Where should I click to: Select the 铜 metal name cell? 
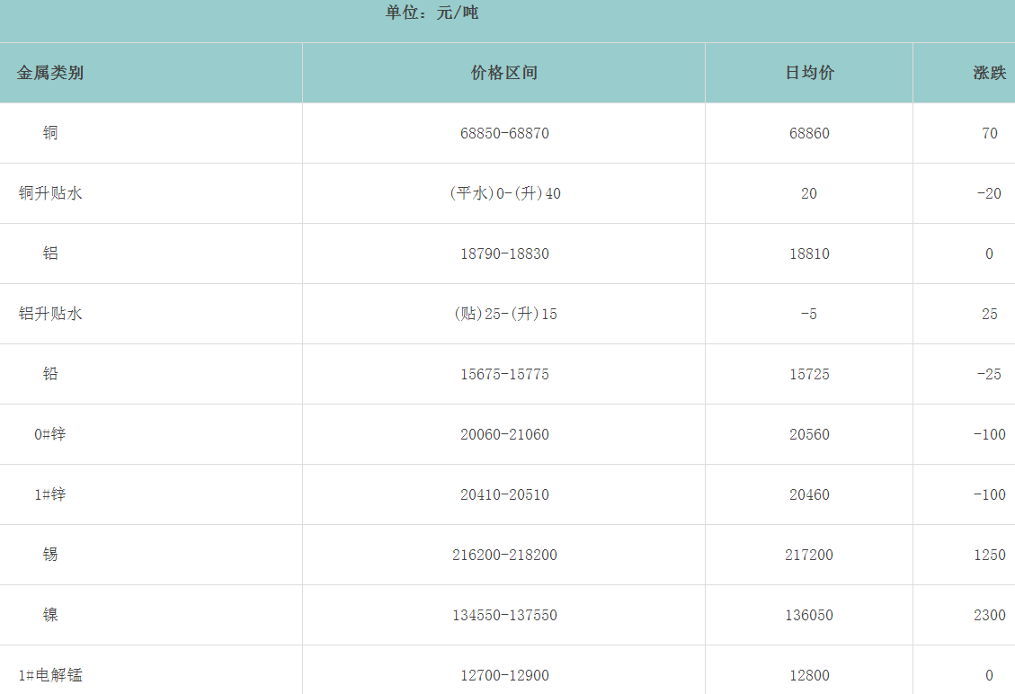click(50, 133)
